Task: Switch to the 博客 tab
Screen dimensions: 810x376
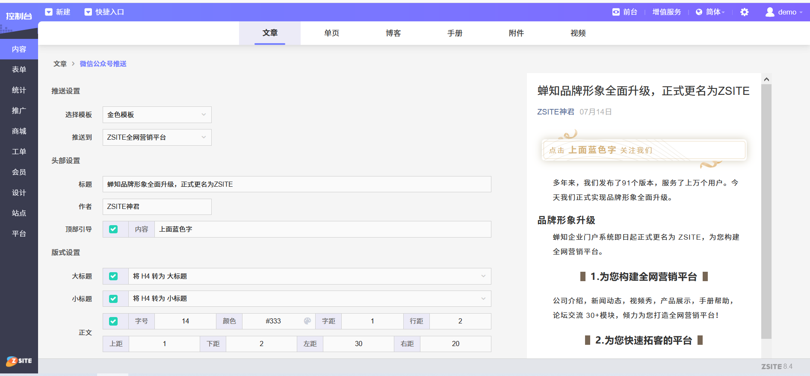Action: pyautogui.click(x=393, y=33)
